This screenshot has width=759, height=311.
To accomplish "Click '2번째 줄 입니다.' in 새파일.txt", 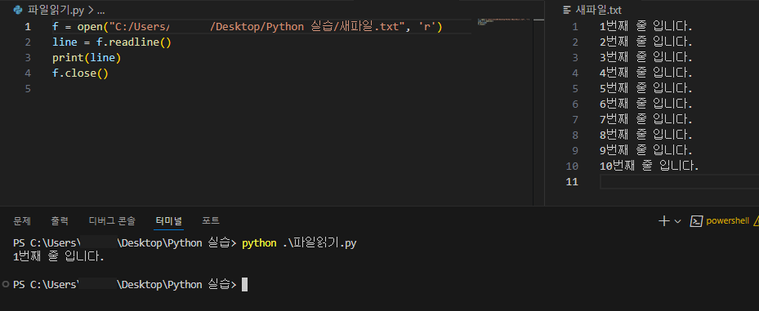I will 645,42.
